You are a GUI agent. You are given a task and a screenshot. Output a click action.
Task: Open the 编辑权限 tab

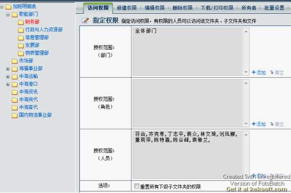(x=154, y=8)
